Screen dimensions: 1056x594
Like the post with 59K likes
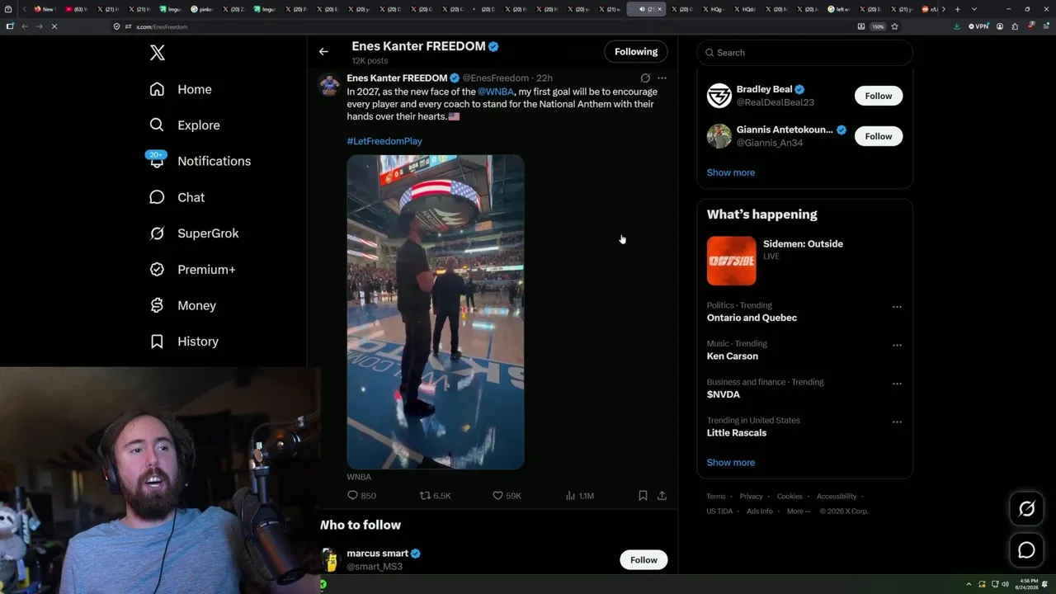point(507,496)
